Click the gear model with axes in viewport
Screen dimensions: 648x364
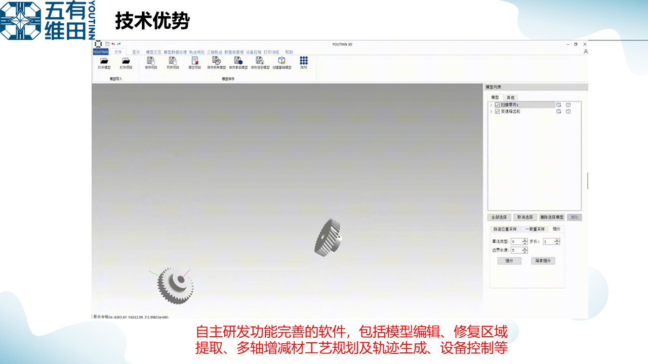[x=175, y=286]
